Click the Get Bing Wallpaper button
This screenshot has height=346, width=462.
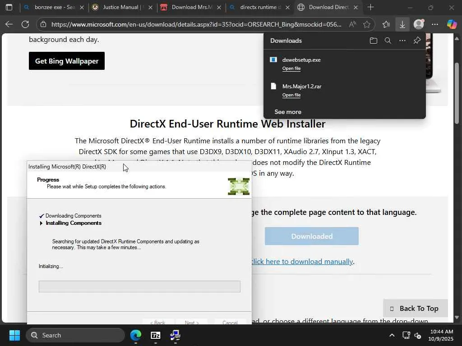coord(67,61)
